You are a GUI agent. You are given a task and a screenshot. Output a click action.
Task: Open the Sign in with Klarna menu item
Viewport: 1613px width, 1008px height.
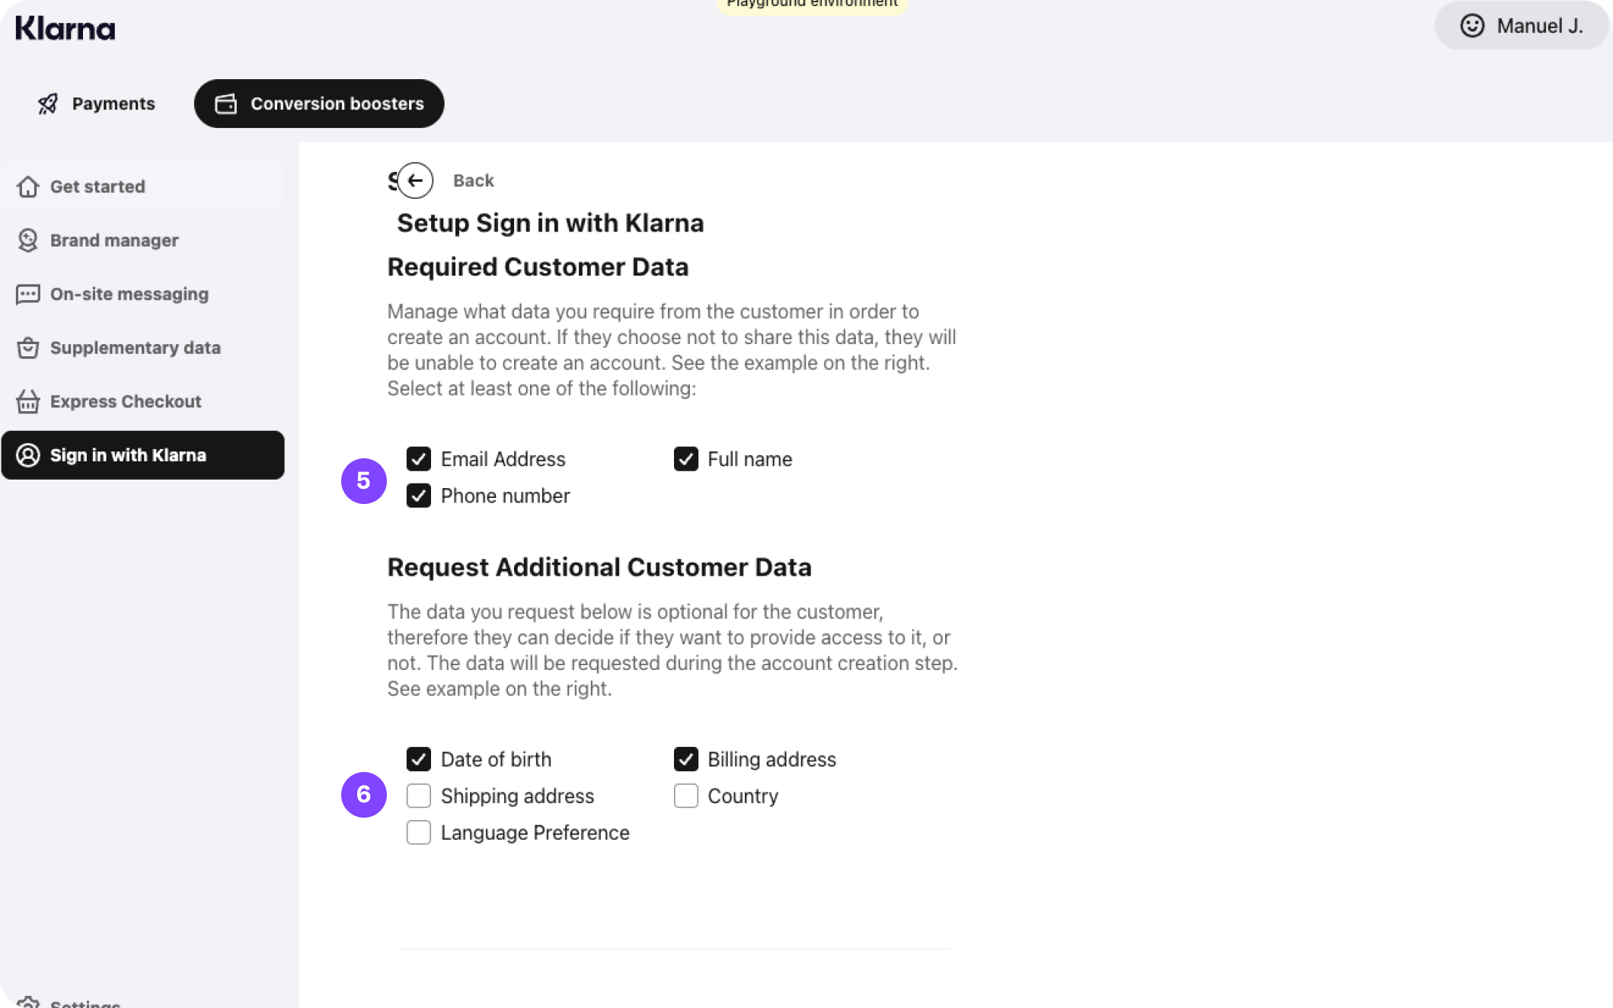pos(143,455)
